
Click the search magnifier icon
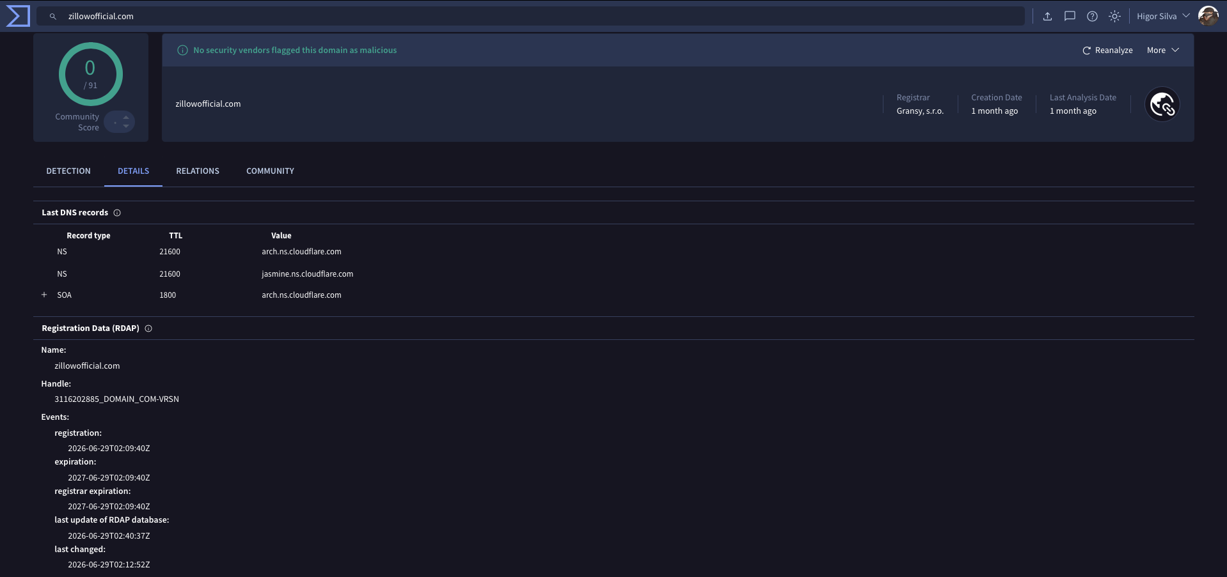point(53,17)
